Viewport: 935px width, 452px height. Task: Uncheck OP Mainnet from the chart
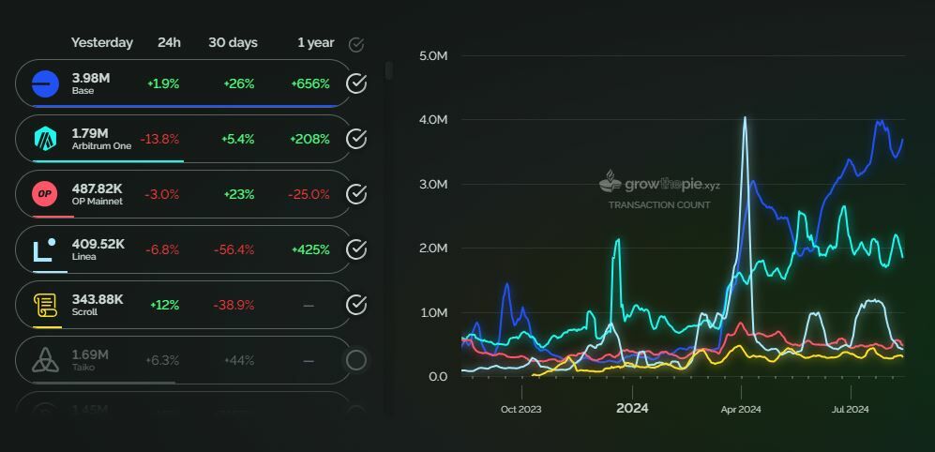356,194
